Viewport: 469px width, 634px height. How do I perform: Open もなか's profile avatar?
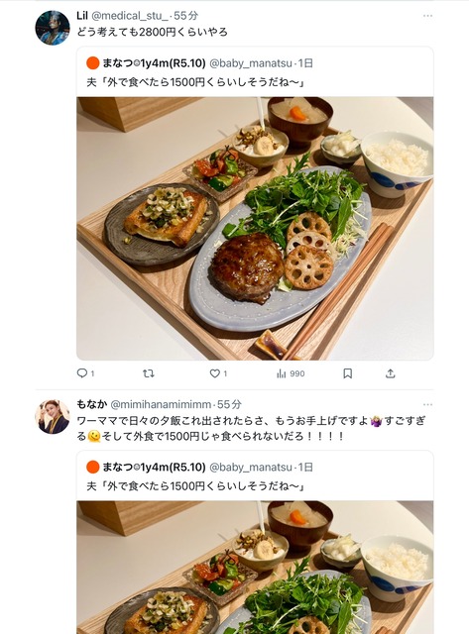click(53, 417)
